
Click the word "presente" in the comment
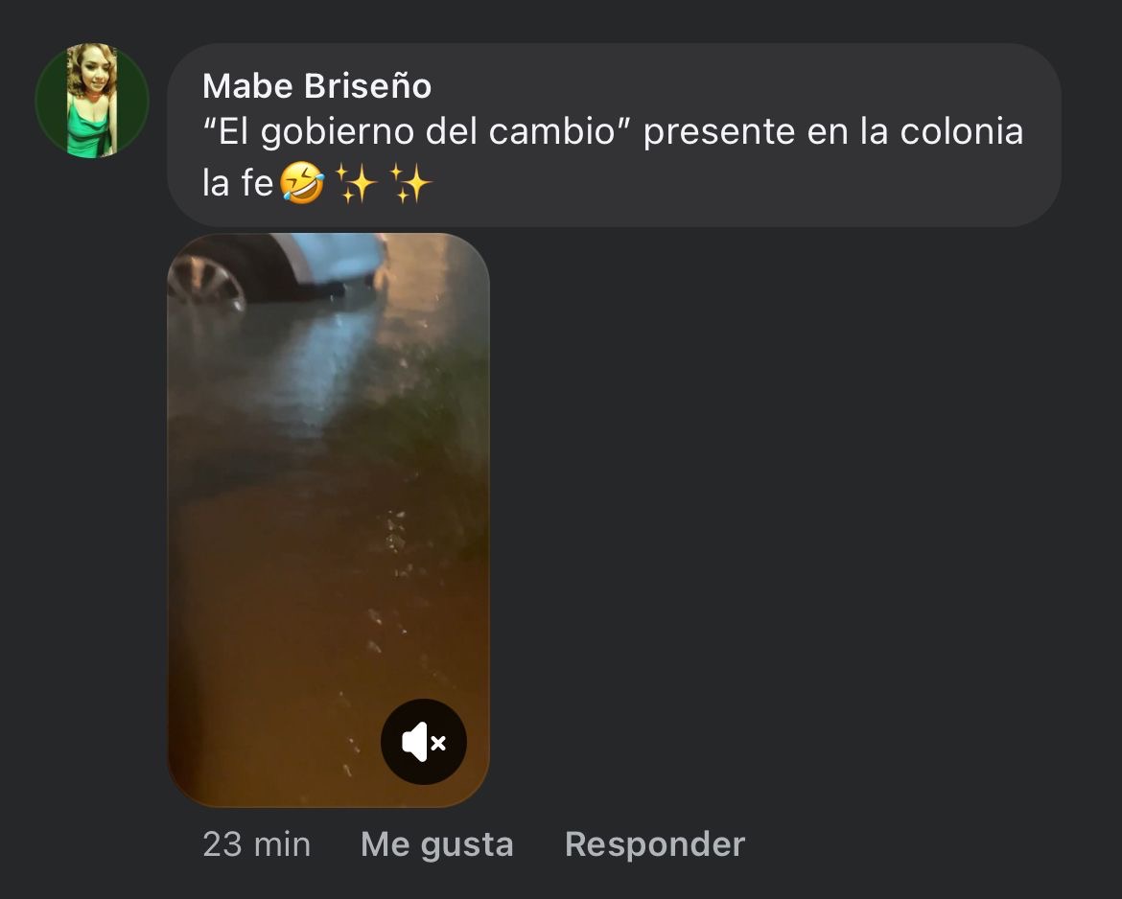click(x=719, y=133)
